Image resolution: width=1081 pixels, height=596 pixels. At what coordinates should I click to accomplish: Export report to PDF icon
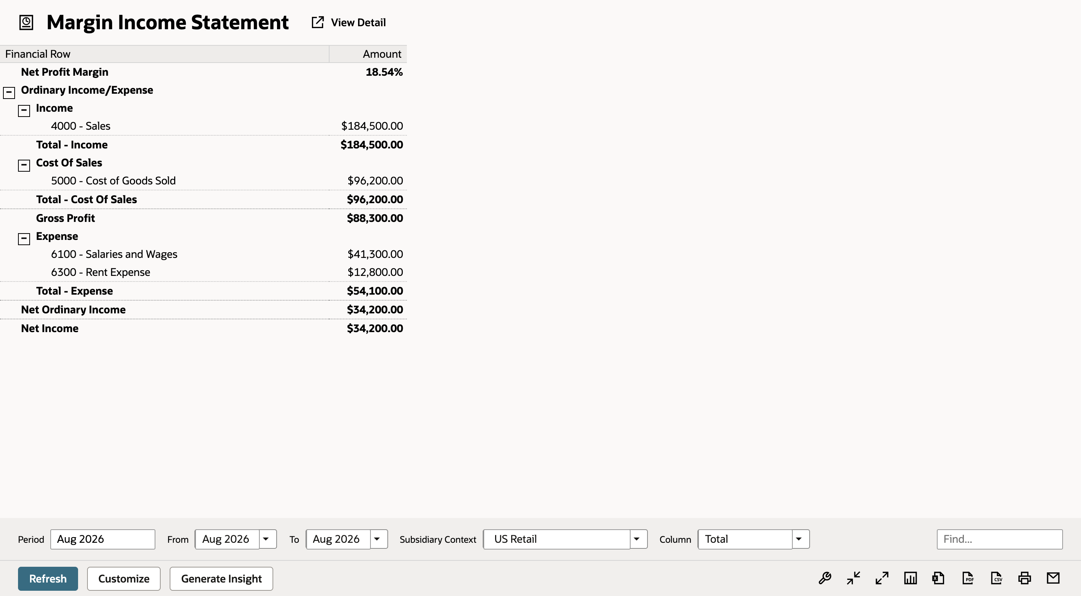968,578
